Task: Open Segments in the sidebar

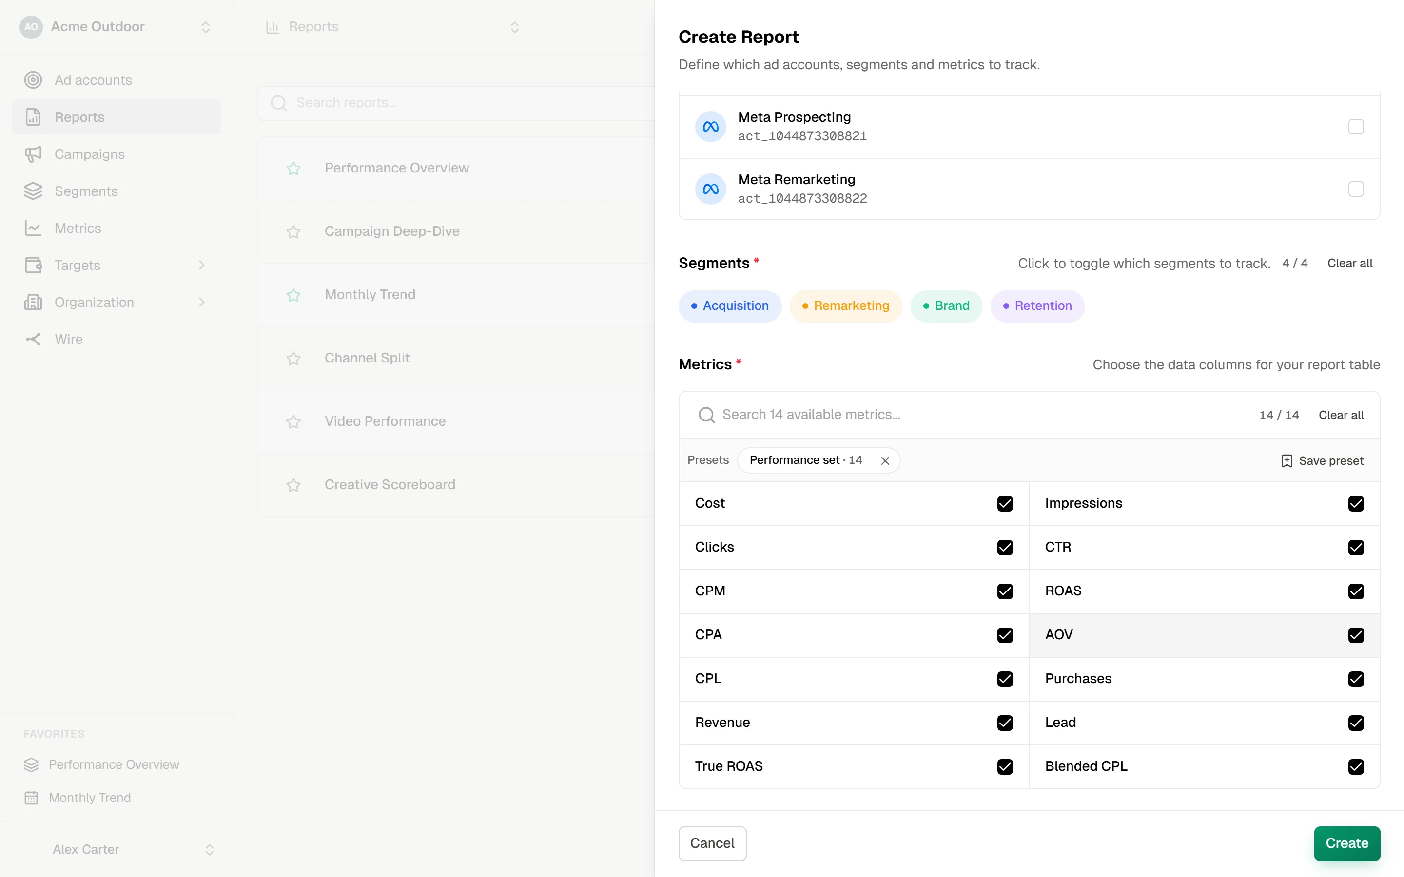Action: (116, 191)
